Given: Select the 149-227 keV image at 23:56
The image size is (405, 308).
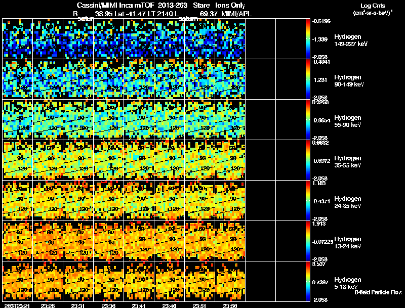Looking at the screenshot, I should point(230,39).
